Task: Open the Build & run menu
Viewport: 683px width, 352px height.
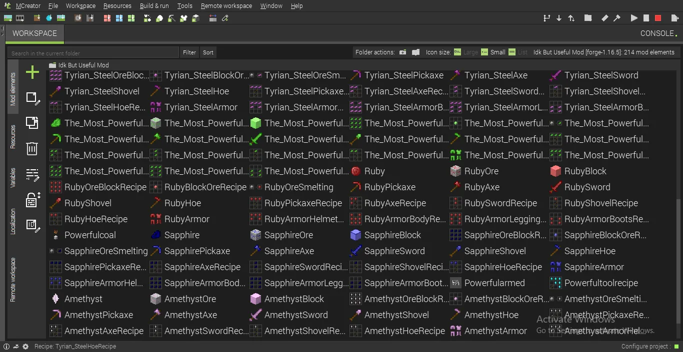Action: point(154,6)
